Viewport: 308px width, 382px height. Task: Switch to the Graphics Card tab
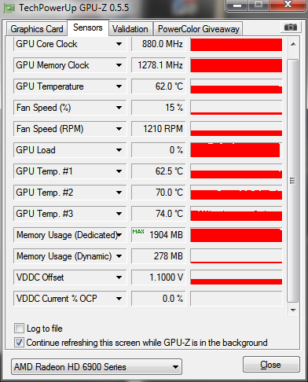(x=37, y=29)
